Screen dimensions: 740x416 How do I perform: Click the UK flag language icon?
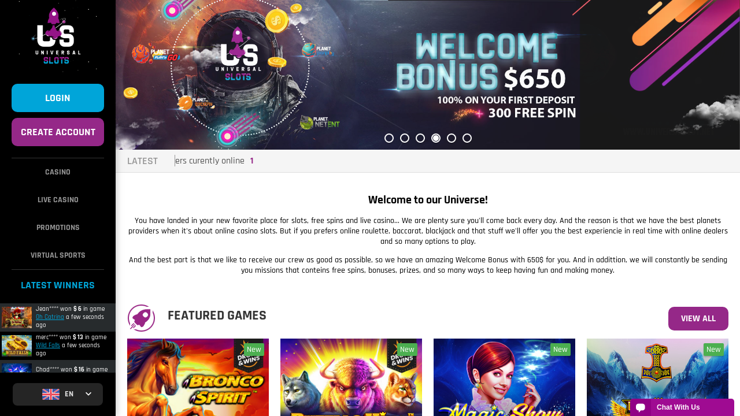pyautogui.click(x=51, y=394)
